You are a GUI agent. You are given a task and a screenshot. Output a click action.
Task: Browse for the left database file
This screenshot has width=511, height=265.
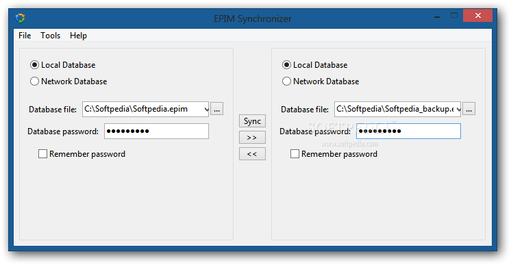216,109
